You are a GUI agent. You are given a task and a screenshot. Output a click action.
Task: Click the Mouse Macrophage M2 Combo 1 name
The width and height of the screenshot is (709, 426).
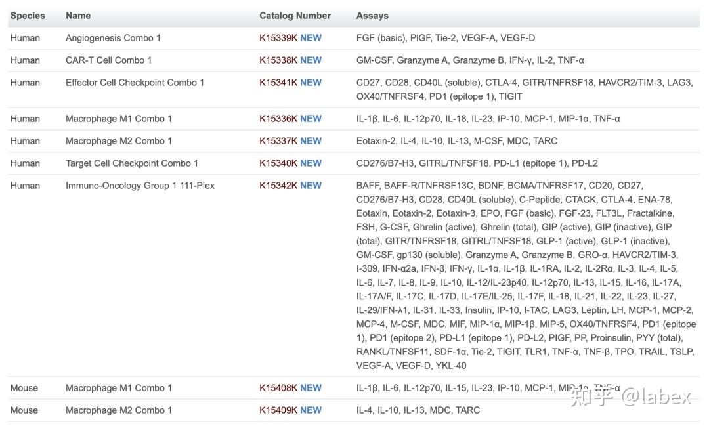point(119,410)
